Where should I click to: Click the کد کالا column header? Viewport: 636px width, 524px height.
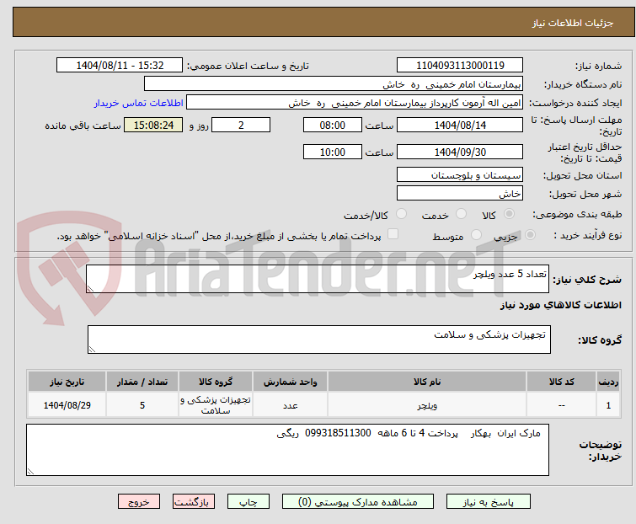point(561,382)
